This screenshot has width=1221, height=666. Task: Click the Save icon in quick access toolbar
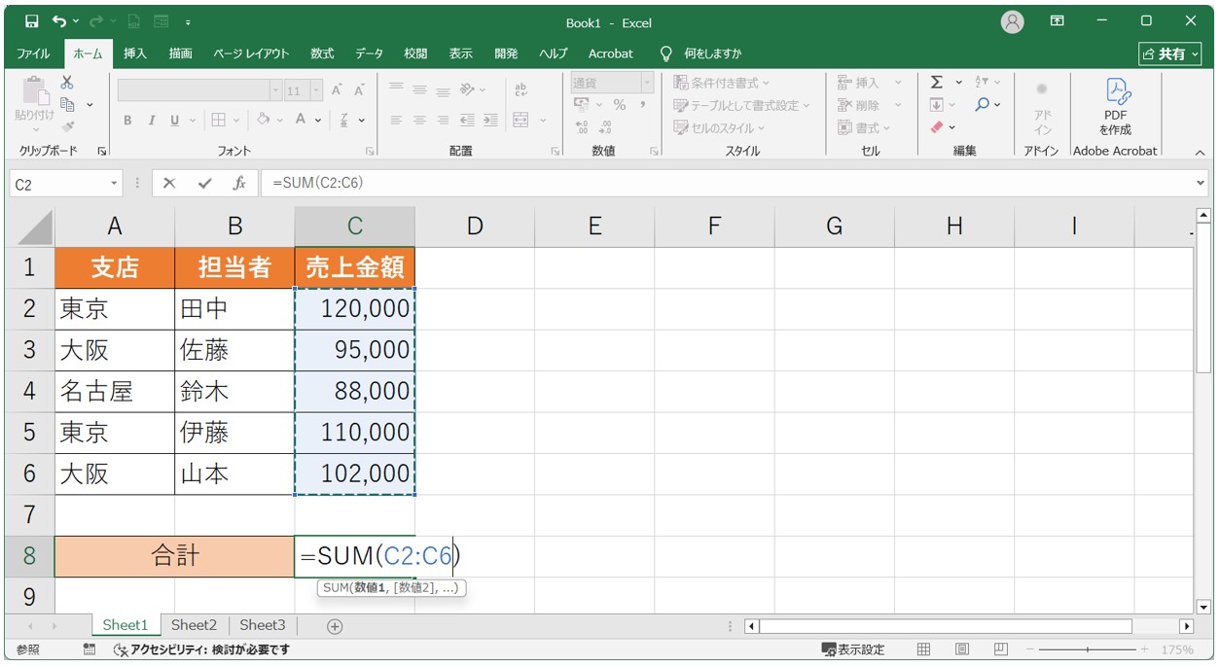pos(31,21)
